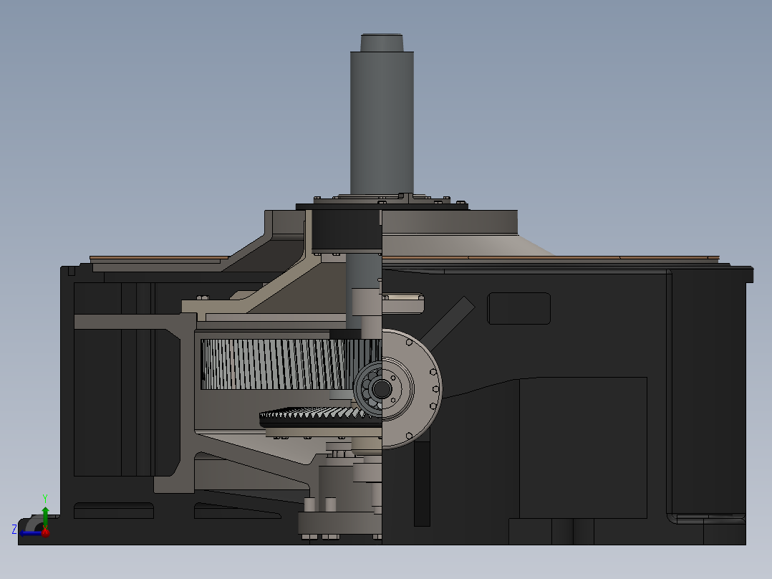Select the bevel gear ring below helical gear
The width and height of the screenshot is (772, 579).
[x=321, y=418]
